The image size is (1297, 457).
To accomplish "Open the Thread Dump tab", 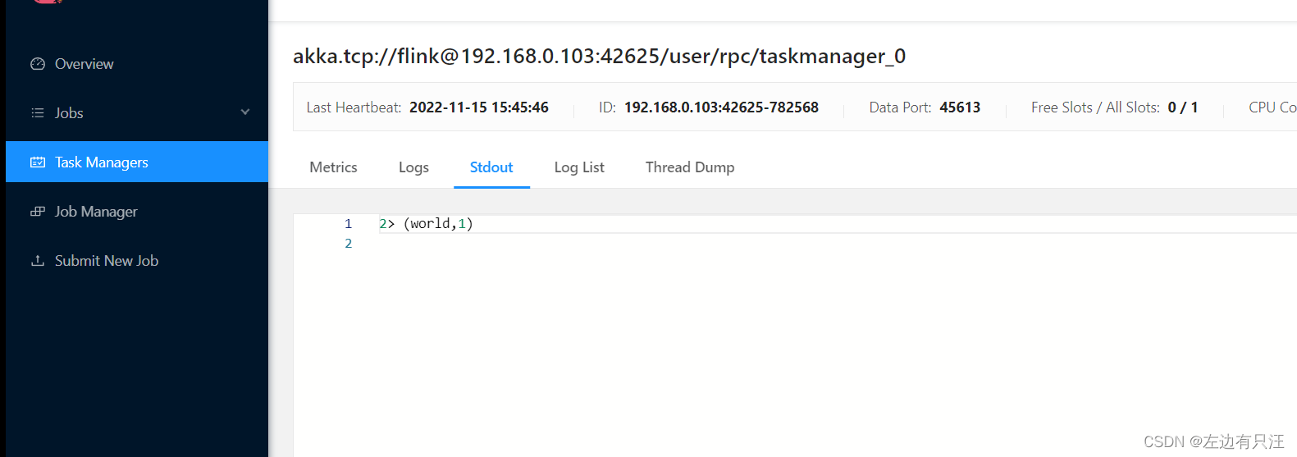I will [x=690, y=167].
